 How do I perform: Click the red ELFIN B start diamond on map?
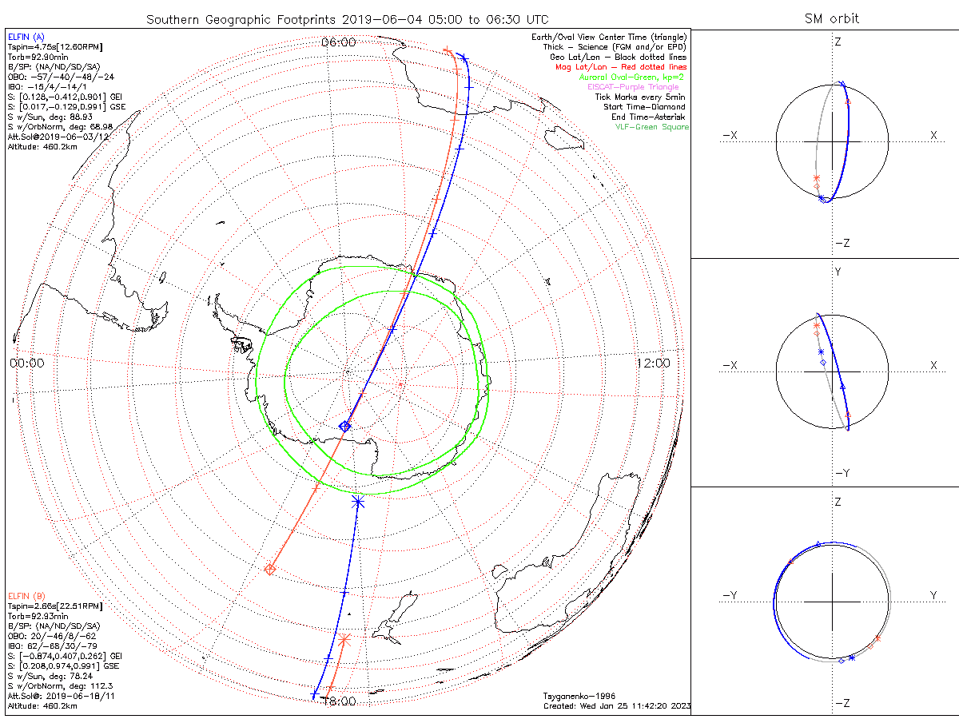tap(270, 569)
